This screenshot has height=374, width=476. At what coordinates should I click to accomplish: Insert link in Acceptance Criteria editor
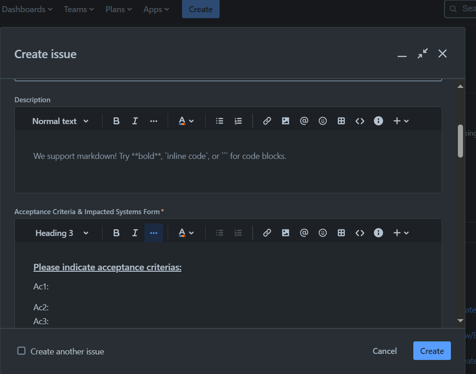point(267,233)
